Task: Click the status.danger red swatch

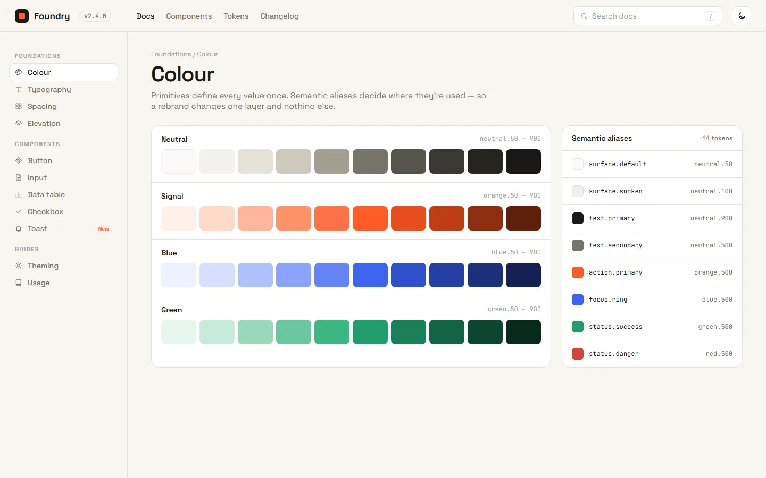Action: pyautogui.click(x=578, y=354)
